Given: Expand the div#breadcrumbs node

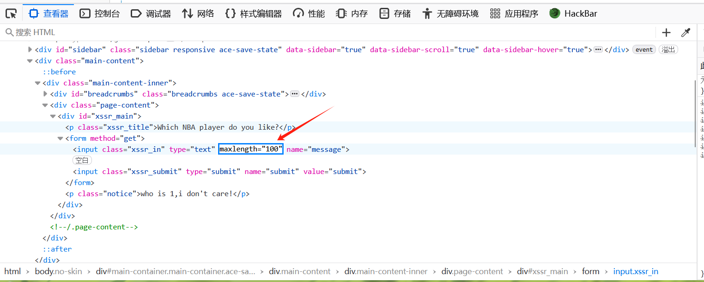Looking at the screenshot, I should click(x=45, y=94).
